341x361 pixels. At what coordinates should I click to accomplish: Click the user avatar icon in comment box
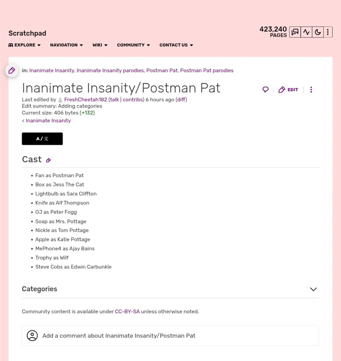click(32, 336)
